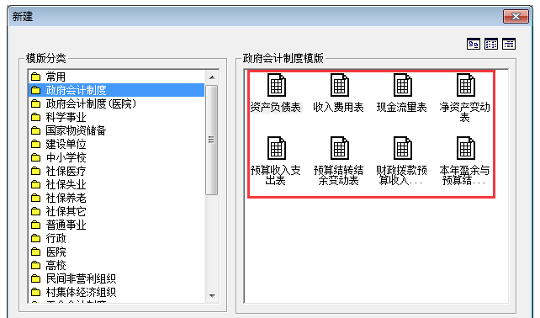Choose the 社保医疗 category

tap(116, 171)
